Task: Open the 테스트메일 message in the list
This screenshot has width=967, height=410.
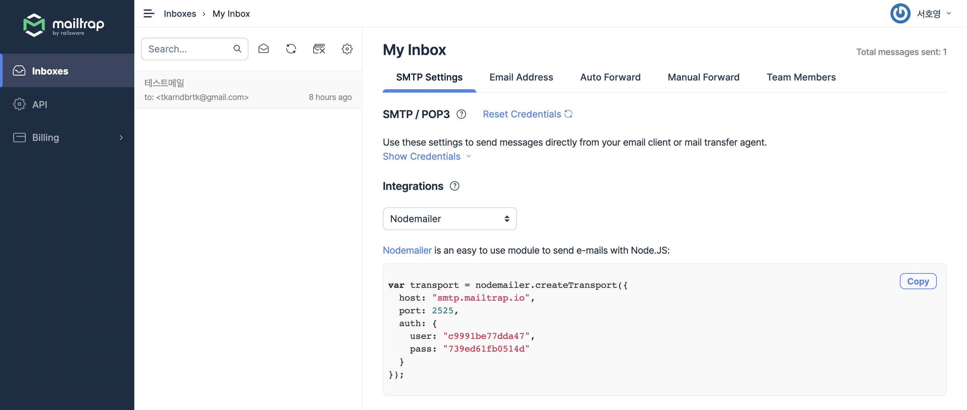Action: (x=248, y=90)
